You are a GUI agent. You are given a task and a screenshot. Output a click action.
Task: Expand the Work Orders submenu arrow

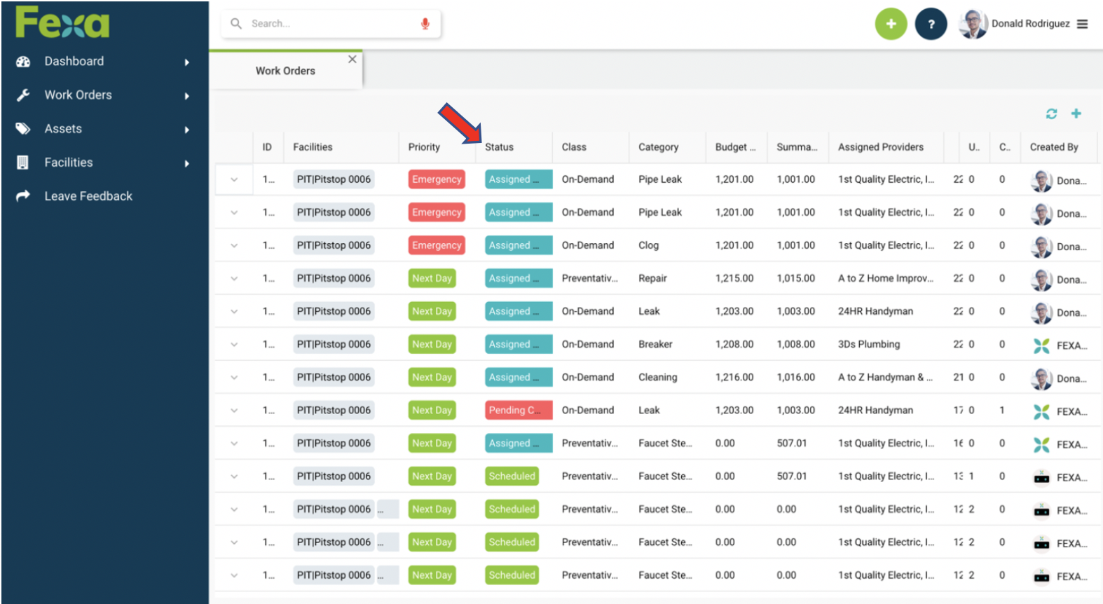pyautogui.click(x=187, y=96)
